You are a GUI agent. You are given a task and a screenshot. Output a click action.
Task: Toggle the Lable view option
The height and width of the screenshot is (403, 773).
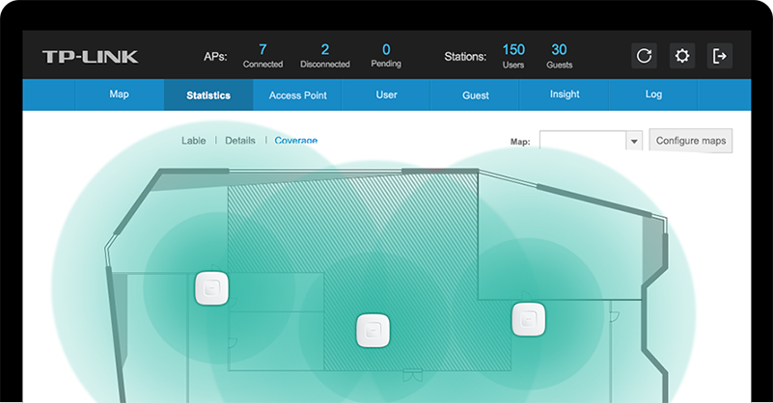[193, 141]
